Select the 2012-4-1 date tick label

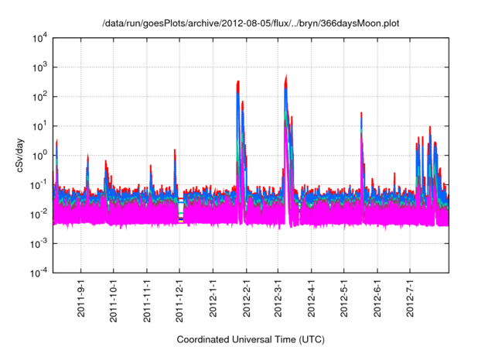pyautogui.click(x=312, y=301)
